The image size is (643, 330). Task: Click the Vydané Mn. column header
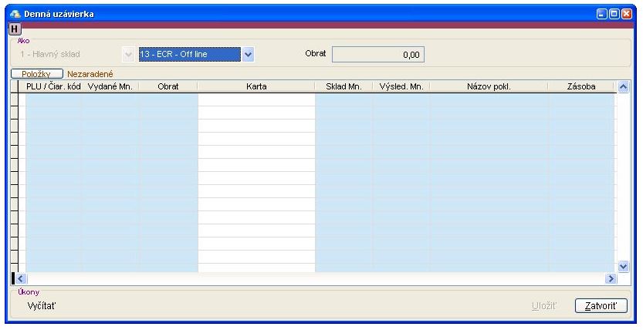point(110,87)
